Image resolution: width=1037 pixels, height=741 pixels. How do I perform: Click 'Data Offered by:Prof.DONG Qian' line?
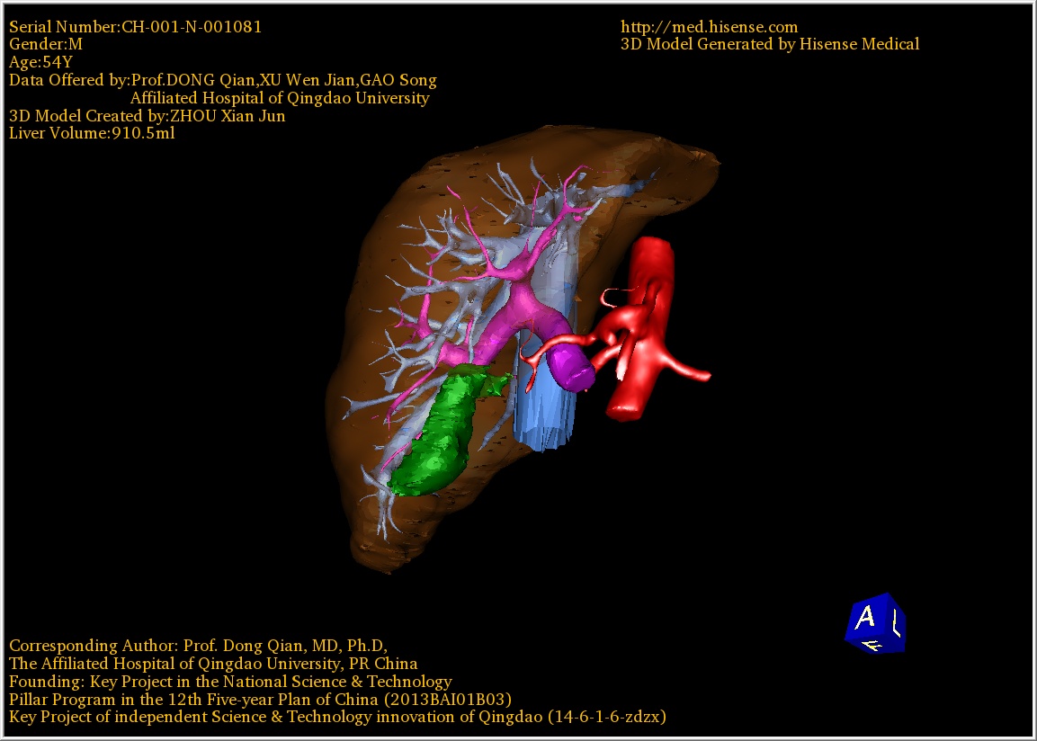223,80
